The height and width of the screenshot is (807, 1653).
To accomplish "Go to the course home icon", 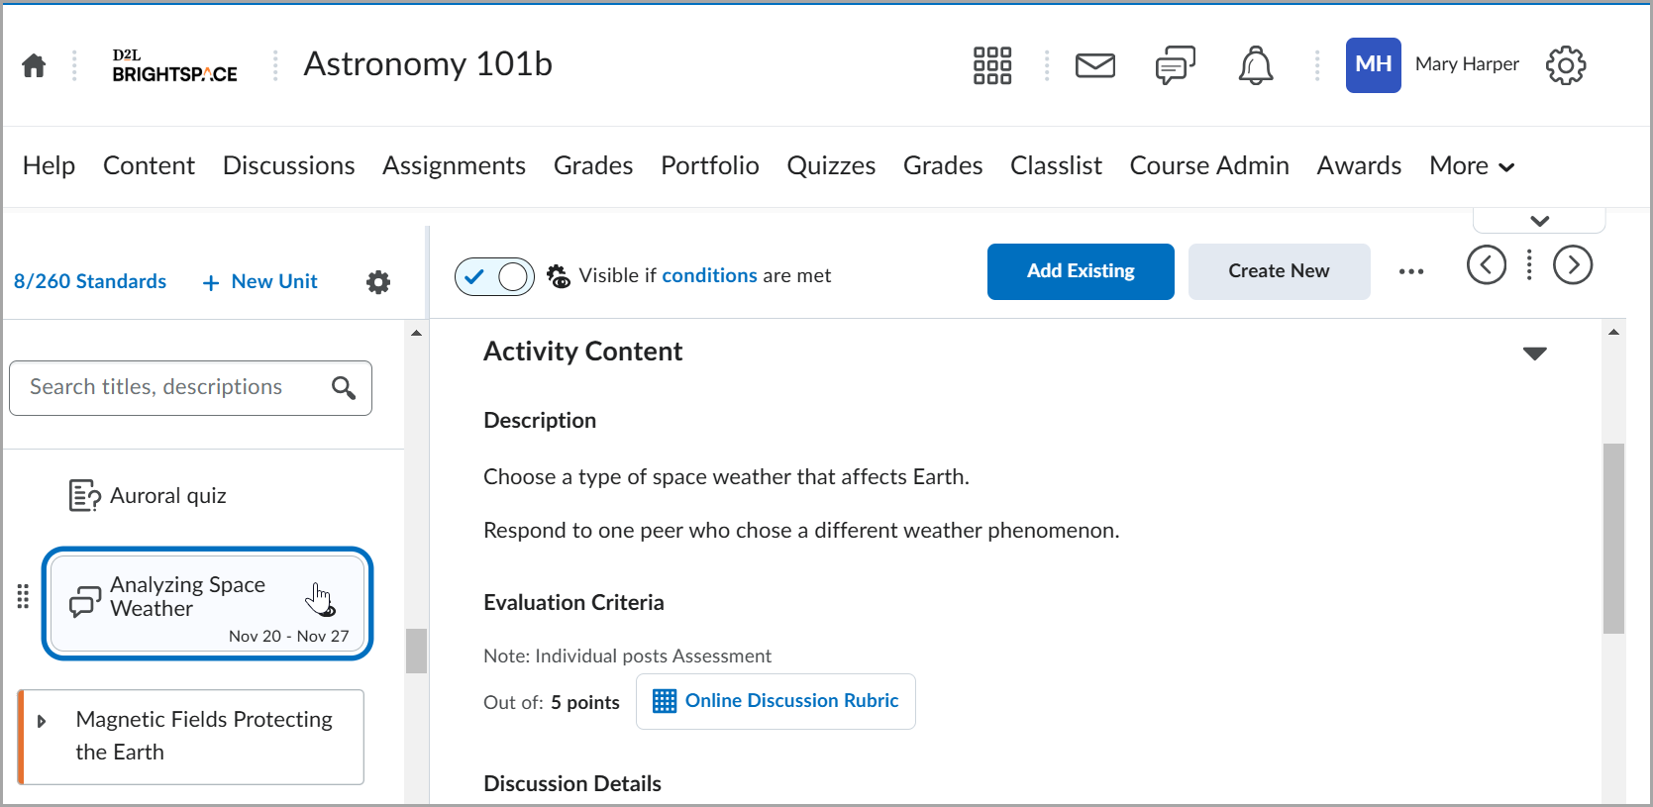I will [34, 65].
